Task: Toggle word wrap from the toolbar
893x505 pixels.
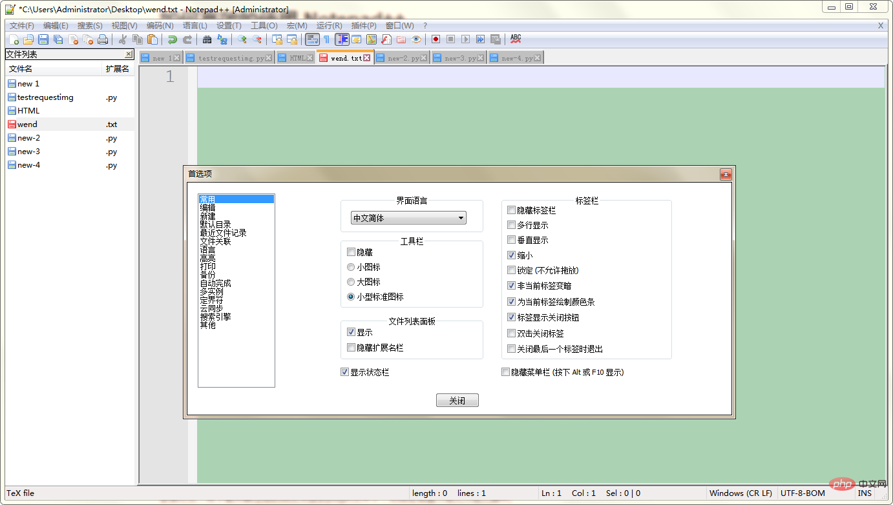Action: coord(313,39)
